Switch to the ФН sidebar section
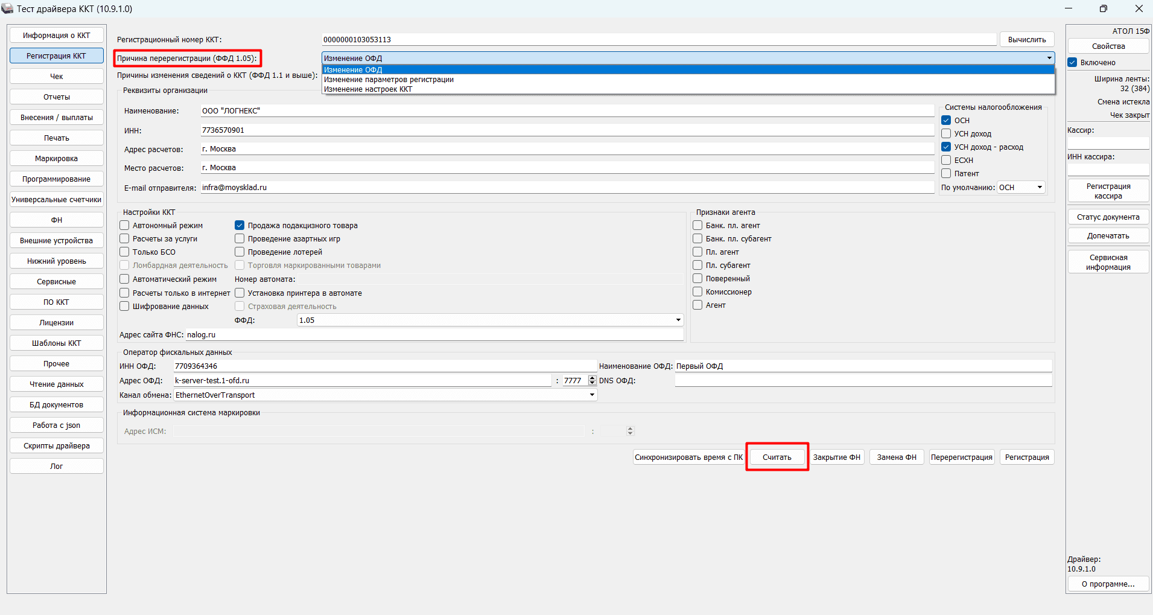The height and width of the screenshot is (615, 1153). coord(57,220)
